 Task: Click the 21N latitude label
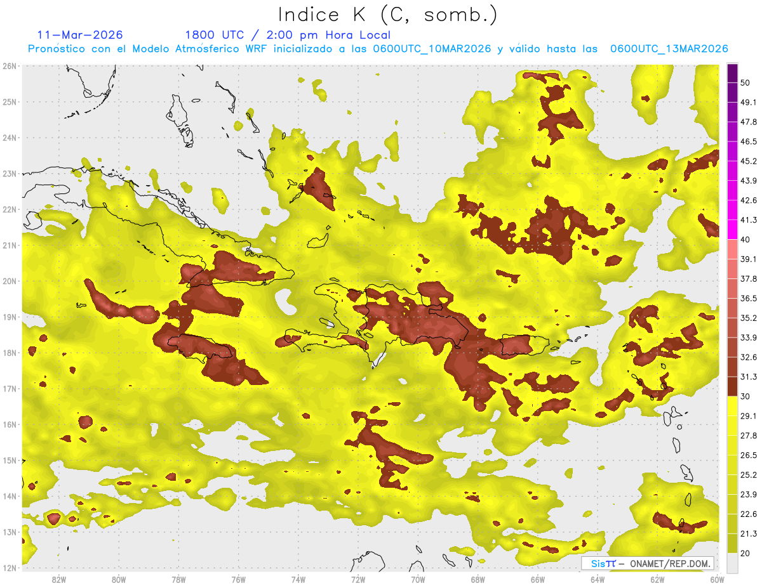(10, 245)
